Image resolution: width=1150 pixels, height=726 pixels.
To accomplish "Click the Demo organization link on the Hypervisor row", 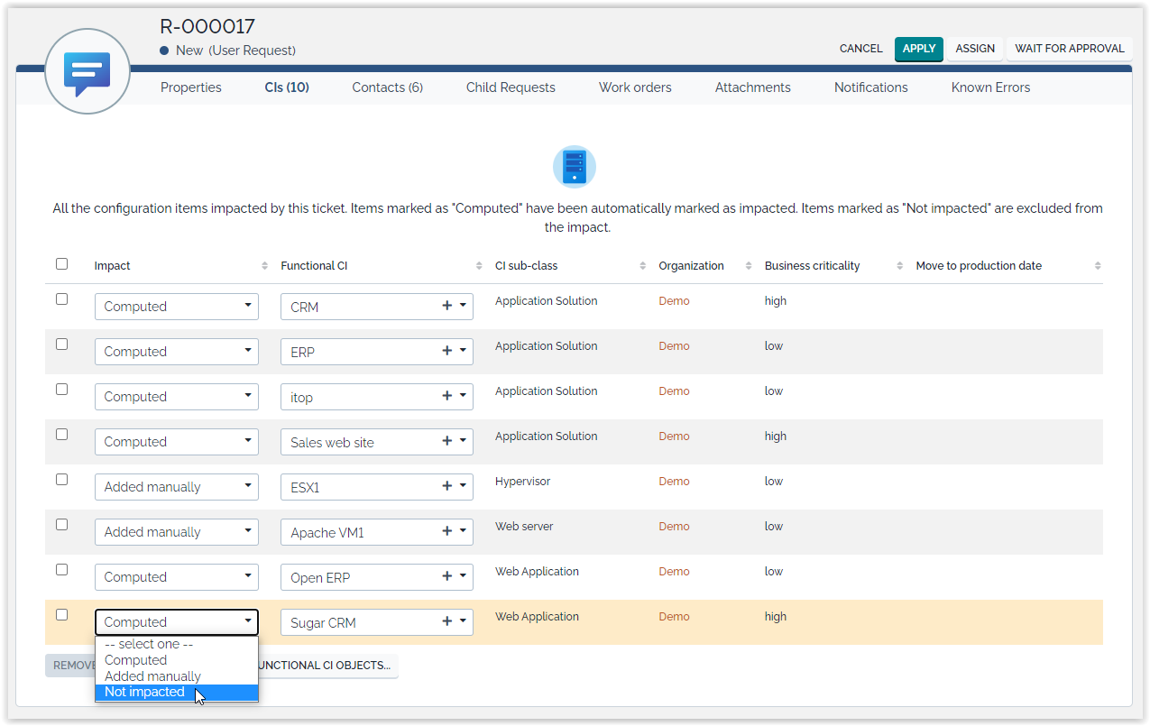I will tap(674, 481).
